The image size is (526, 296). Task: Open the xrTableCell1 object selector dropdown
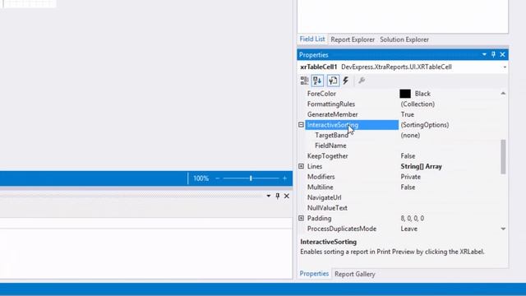[x=505, y=67]
